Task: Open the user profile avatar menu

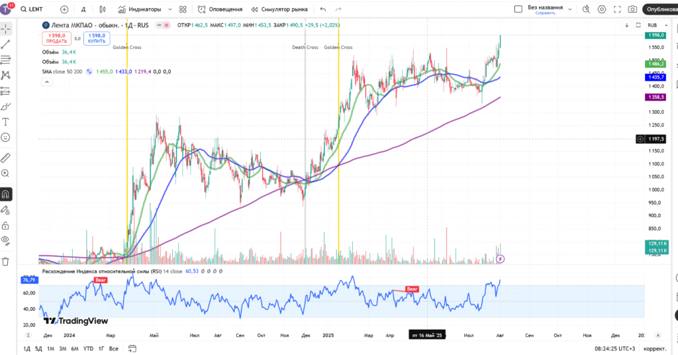Action: 6,9
